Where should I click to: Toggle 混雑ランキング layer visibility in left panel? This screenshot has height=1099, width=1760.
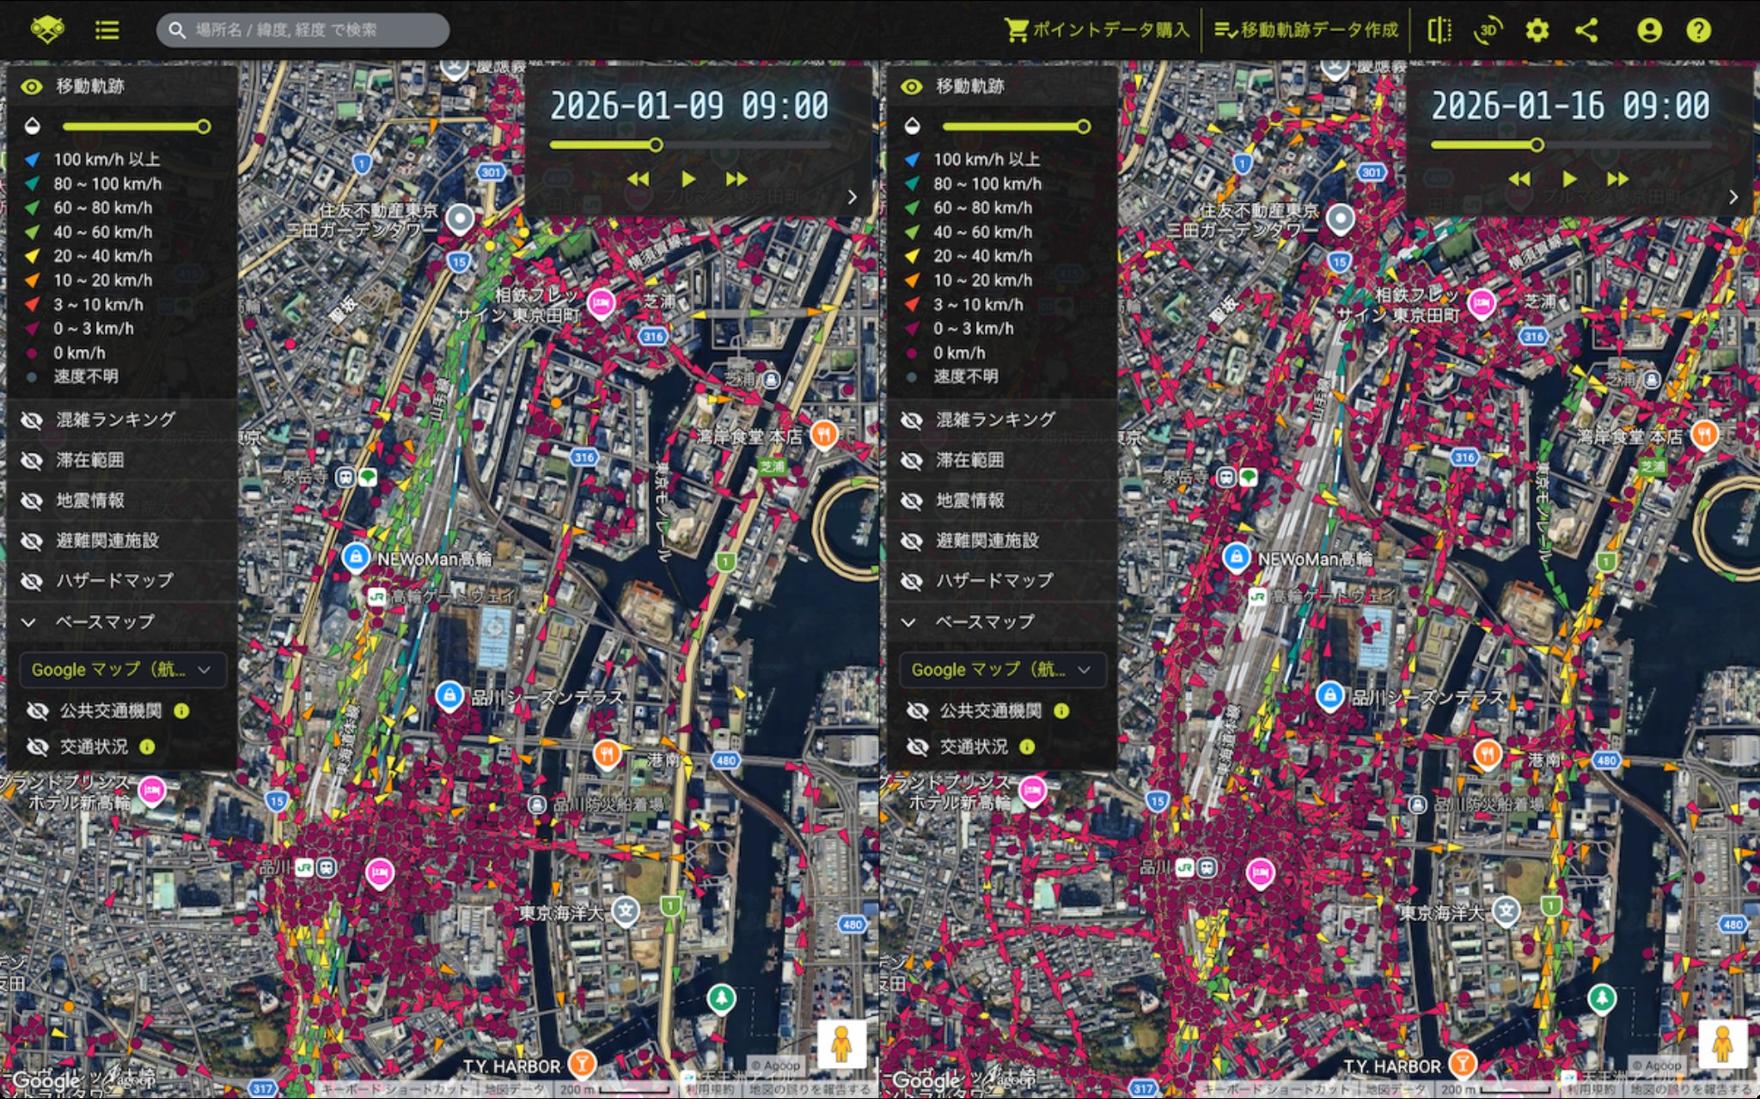pos(32,420)
